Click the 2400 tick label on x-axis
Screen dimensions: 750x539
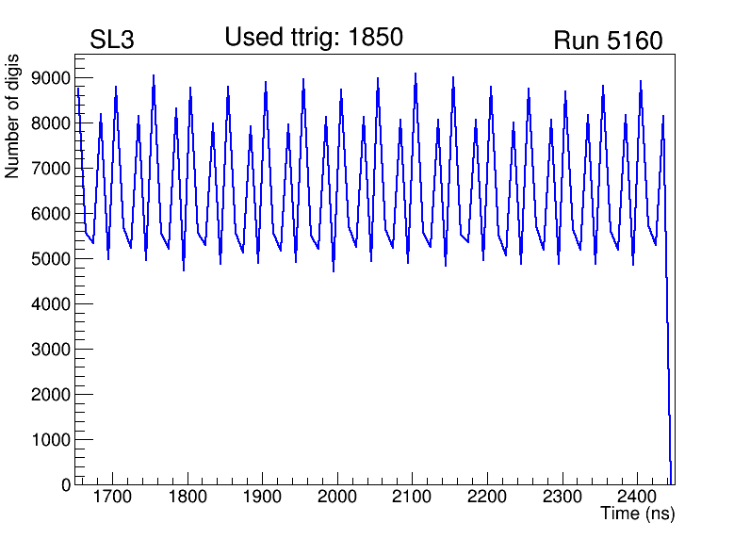tap(638, 497)
